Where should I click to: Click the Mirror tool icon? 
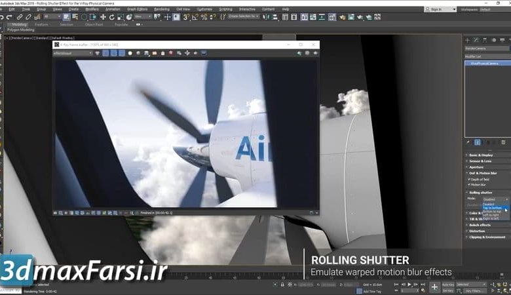click(266, 17)
